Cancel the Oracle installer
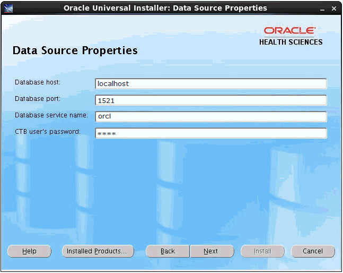The image size is (343, 273). pos(313,251)
